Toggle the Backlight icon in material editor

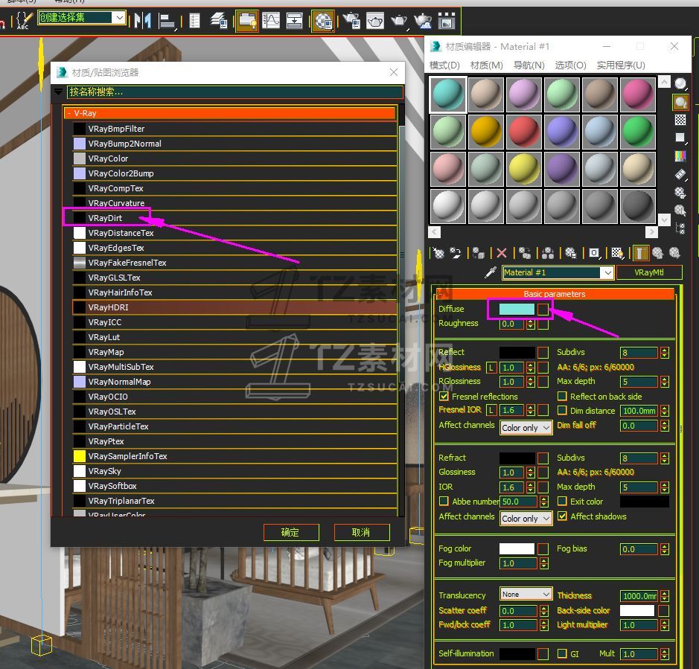click(x=680, y=102)
